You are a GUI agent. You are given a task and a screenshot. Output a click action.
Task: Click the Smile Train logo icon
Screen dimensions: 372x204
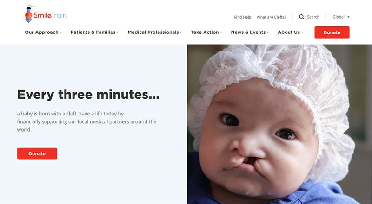pos(28,14)
